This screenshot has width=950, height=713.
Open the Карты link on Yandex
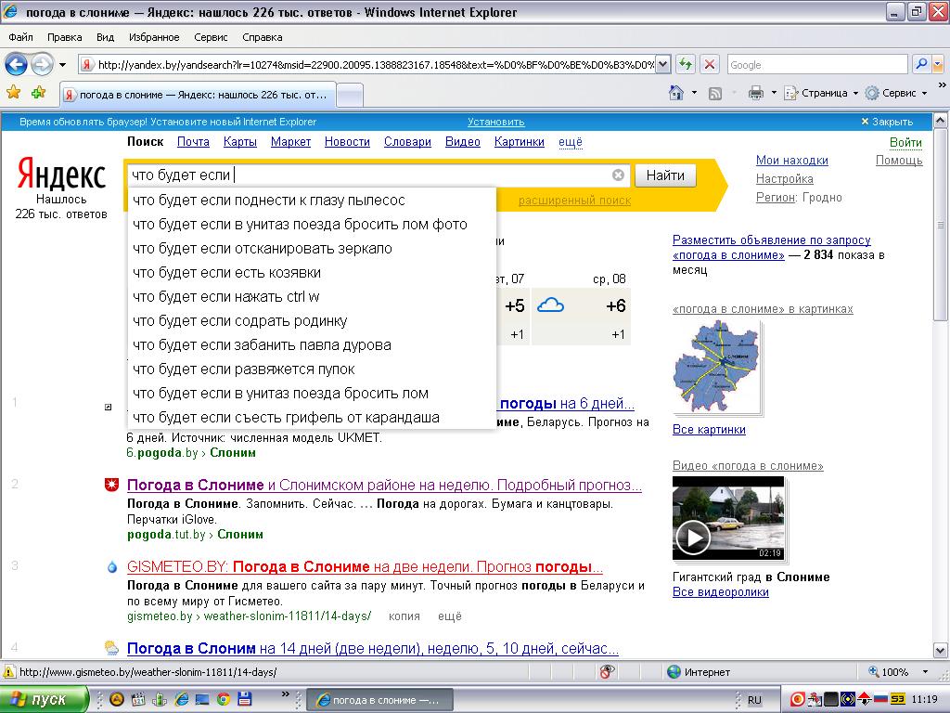(240, 142)
